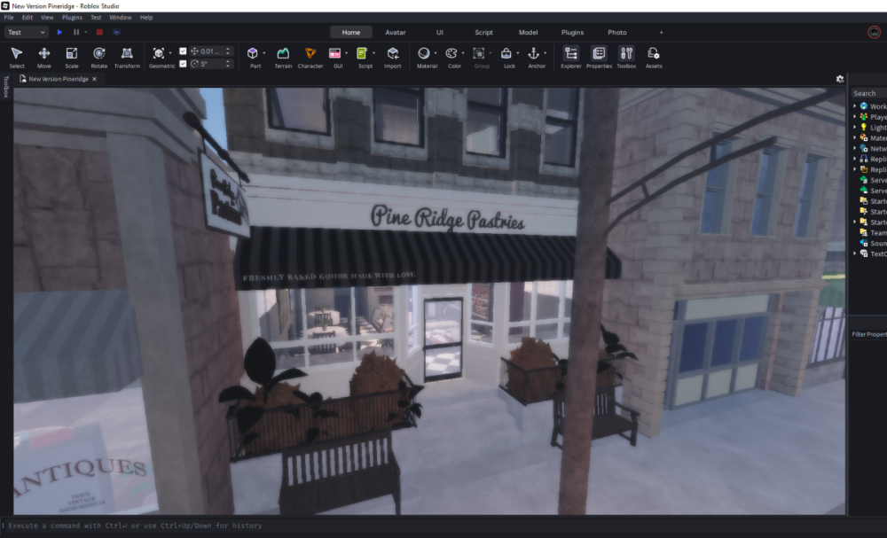Open the Help menu

(x=146, y=18)
